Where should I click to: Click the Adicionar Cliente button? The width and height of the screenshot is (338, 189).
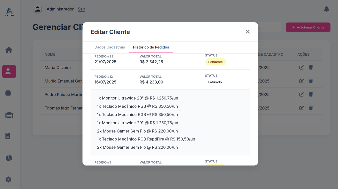pyautogui.click(x=308, y=27)
